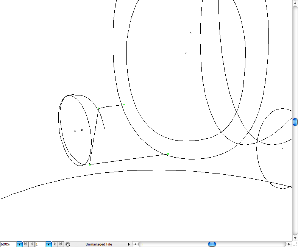Click center point mark of right-edge ellipse

point(283,149)
